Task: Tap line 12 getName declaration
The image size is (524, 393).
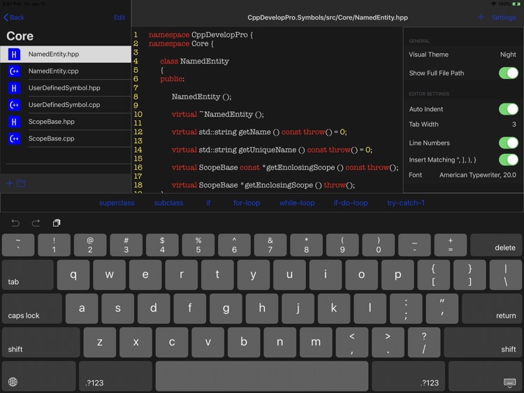Action: click(259, 132)
